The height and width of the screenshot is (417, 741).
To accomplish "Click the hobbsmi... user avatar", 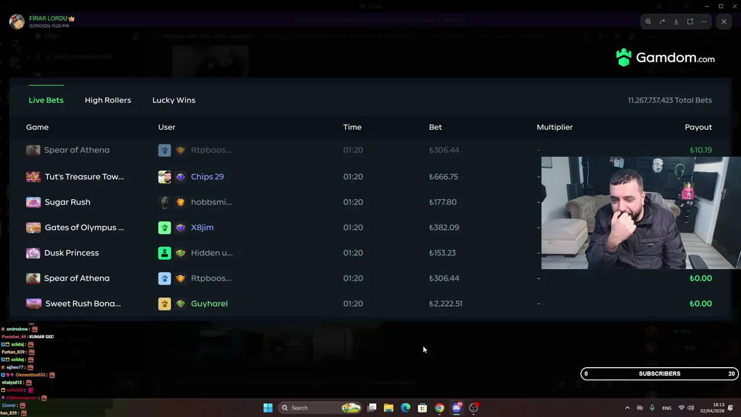I will [x=164, y=202].
